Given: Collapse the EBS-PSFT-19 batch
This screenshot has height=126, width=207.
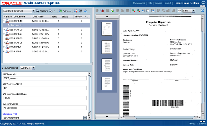Looking at the screenshot, I should [x=4, y=21].
